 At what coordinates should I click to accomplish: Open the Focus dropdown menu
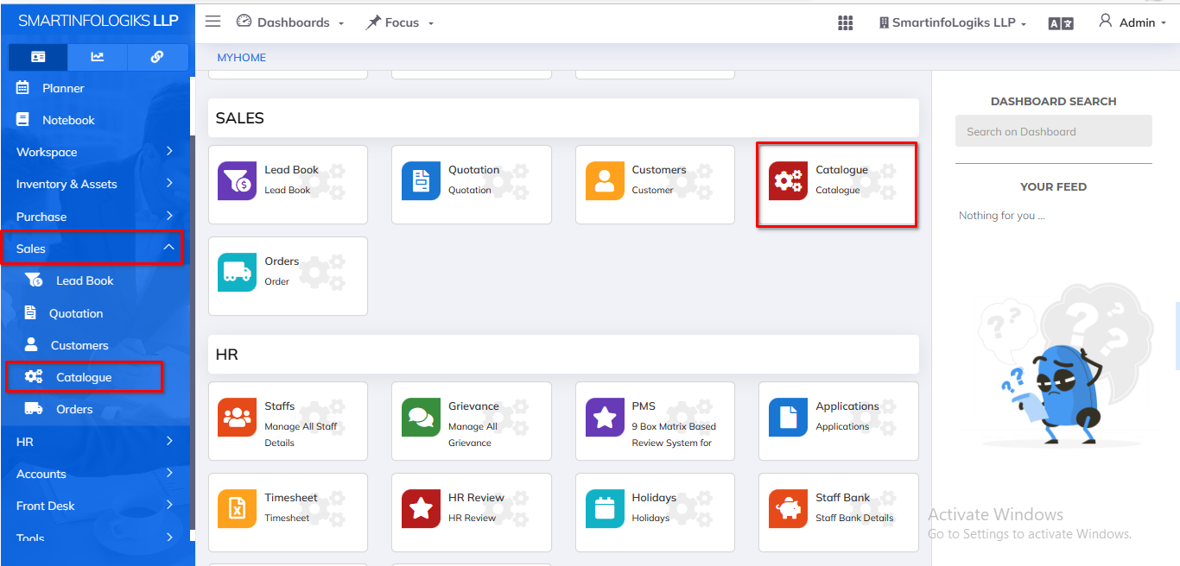coord(400,22)
